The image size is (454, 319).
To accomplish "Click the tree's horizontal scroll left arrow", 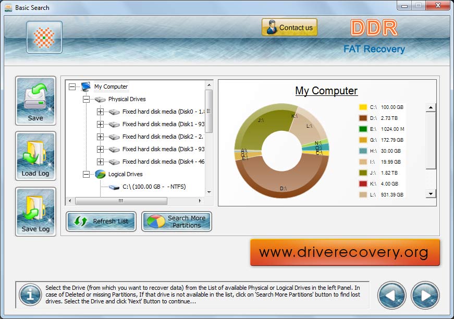I will tap(70, 201).
